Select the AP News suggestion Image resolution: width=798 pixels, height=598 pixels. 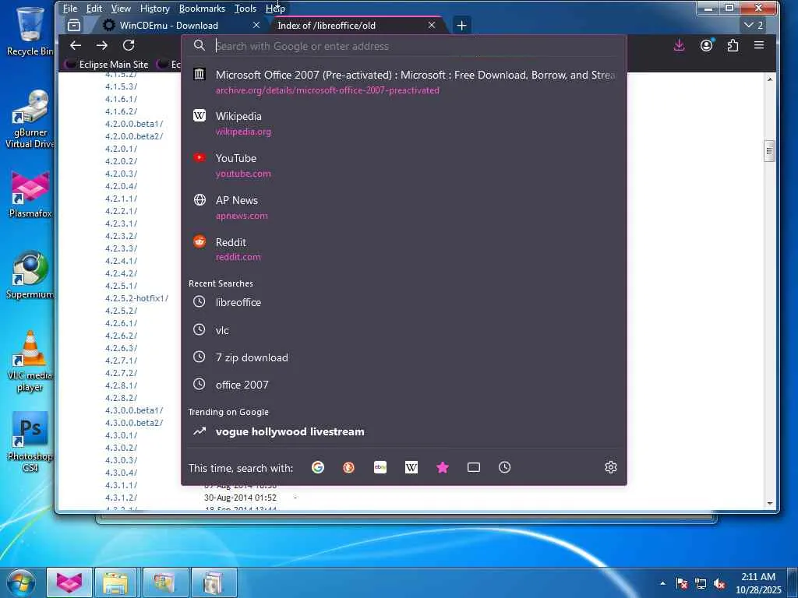404,207
